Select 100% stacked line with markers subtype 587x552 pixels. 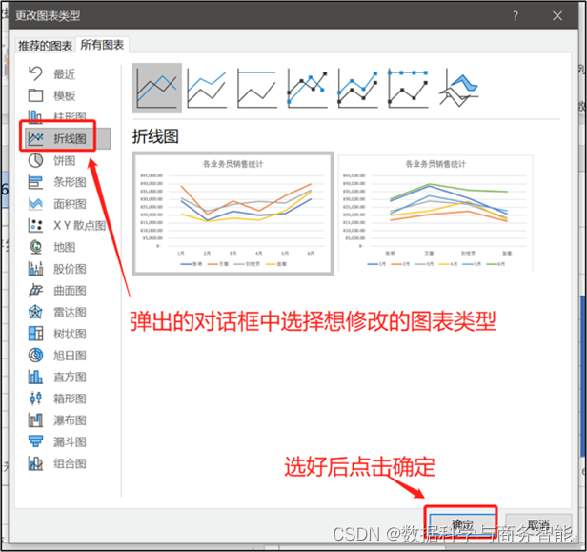(x=408, y=88)
